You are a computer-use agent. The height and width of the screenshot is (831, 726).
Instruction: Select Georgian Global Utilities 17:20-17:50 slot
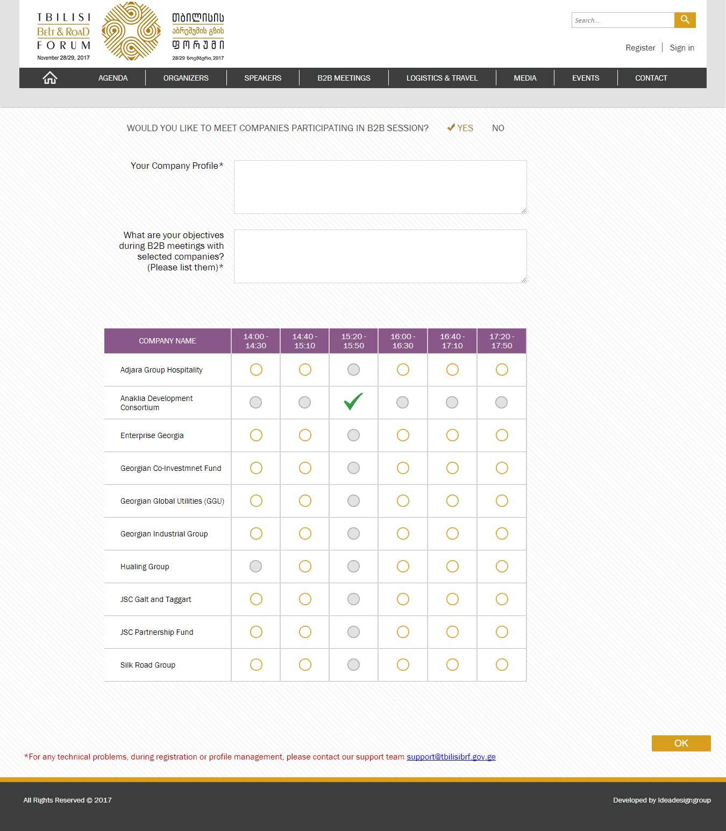502,500
